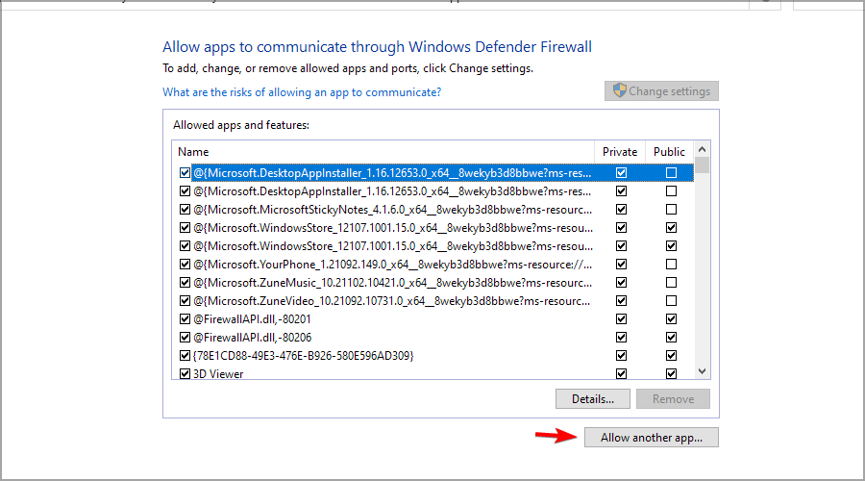This screenshot has height=481, width=865.
Task: Click the Remove button
Action: [673, 398]
